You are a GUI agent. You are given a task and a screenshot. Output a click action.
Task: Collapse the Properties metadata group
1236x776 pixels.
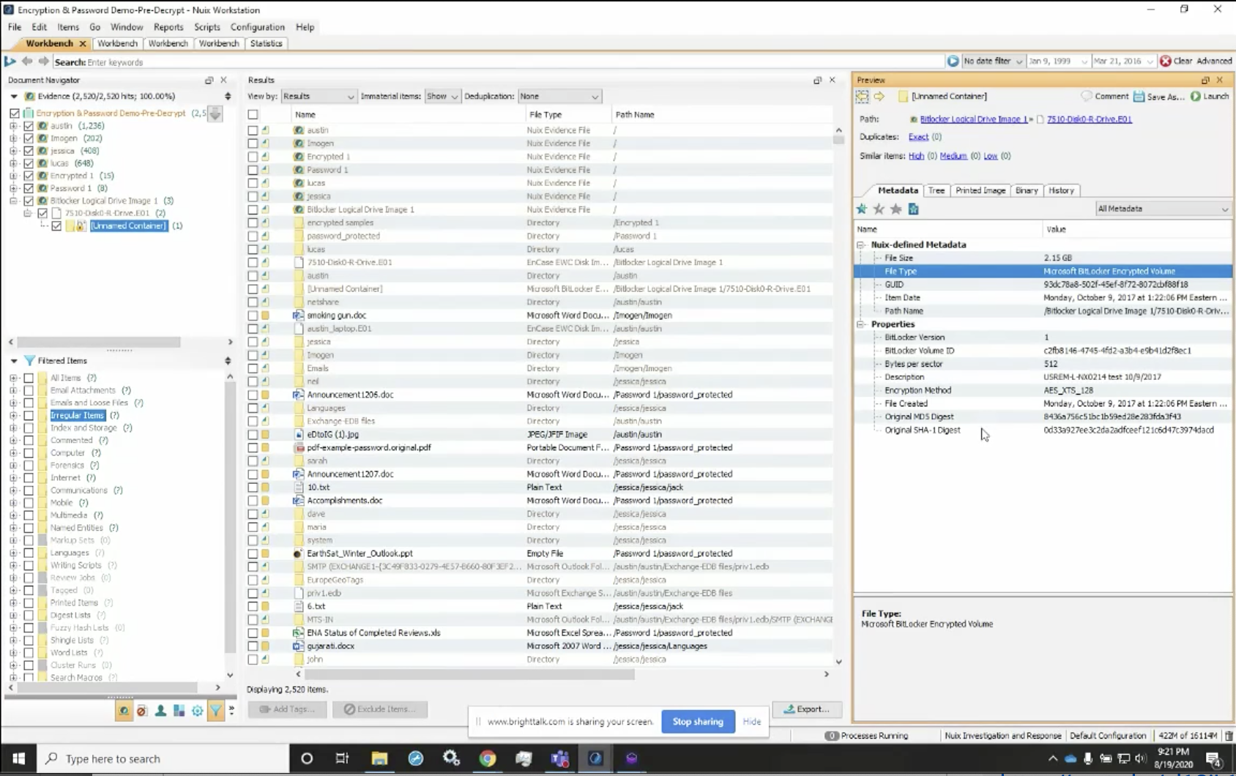[861, 324]
